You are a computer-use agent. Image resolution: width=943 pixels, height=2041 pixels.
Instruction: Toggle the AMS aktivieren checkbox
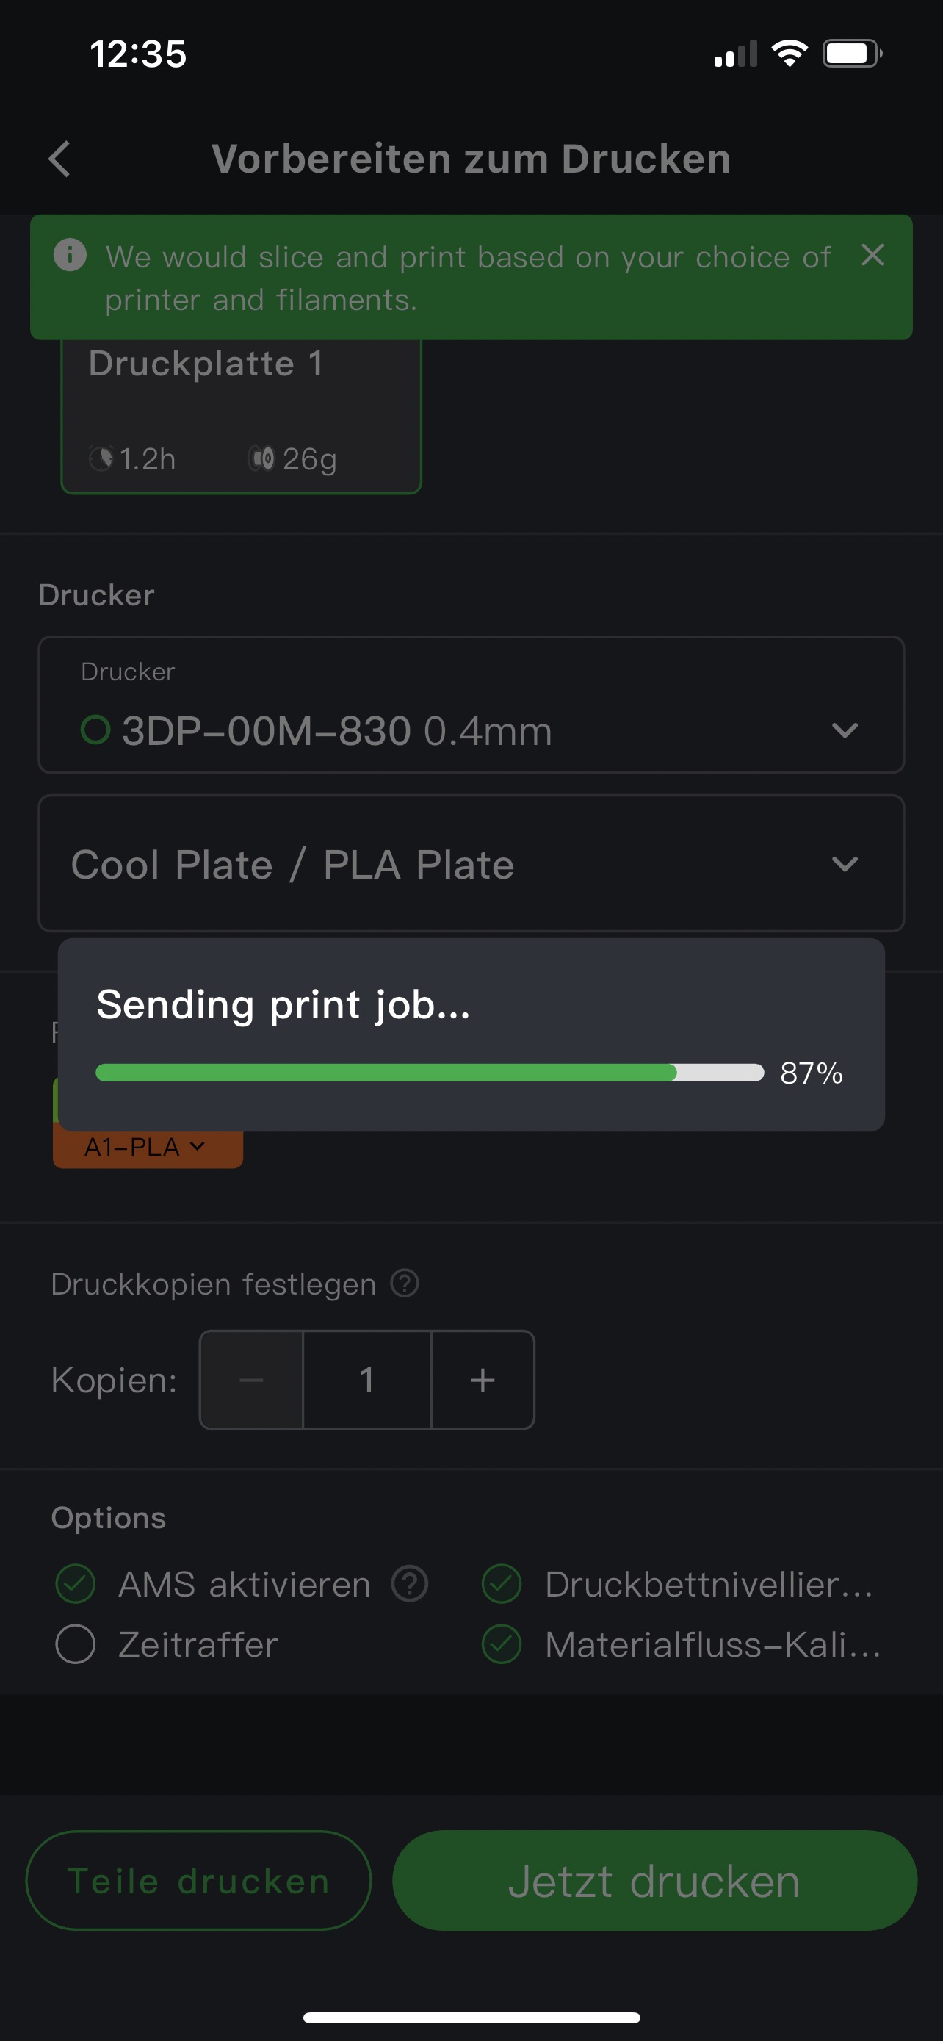(76, 1584)
